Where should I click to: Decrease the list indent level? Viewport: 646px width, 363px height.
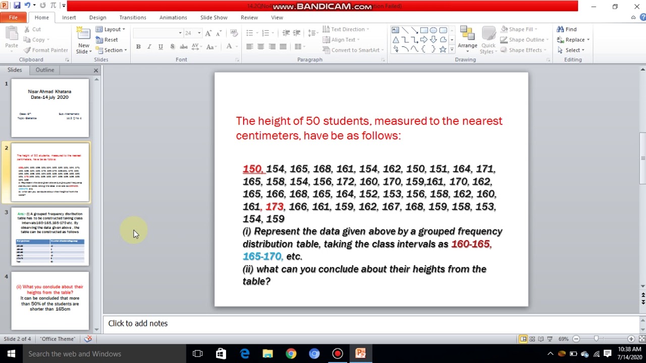286,33
